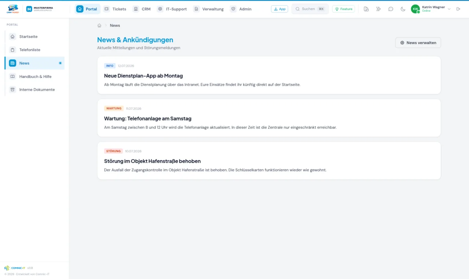Open the 'Störung im Objekt Hafenstraße behoben' title

point(152,161)
